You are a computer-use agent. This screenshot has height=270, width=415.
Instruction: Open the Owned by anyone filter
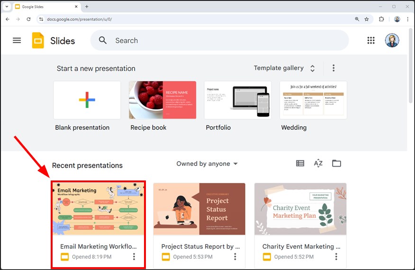(207, 163)
